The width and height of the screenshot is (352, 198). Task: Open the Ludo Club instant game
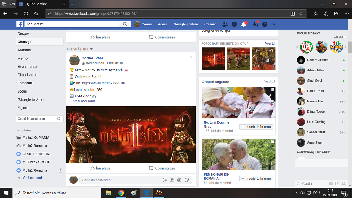(x=336, y=47)
